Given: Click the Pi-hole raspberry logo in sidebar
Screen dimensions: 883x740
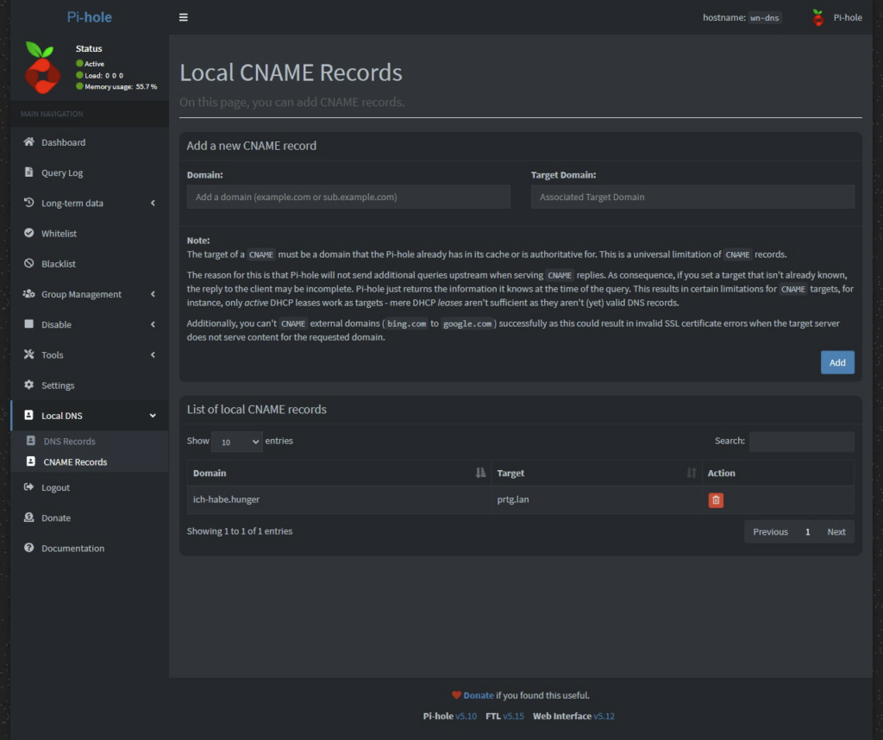Looking at the screenshot, I should click(x=41, y=67).
